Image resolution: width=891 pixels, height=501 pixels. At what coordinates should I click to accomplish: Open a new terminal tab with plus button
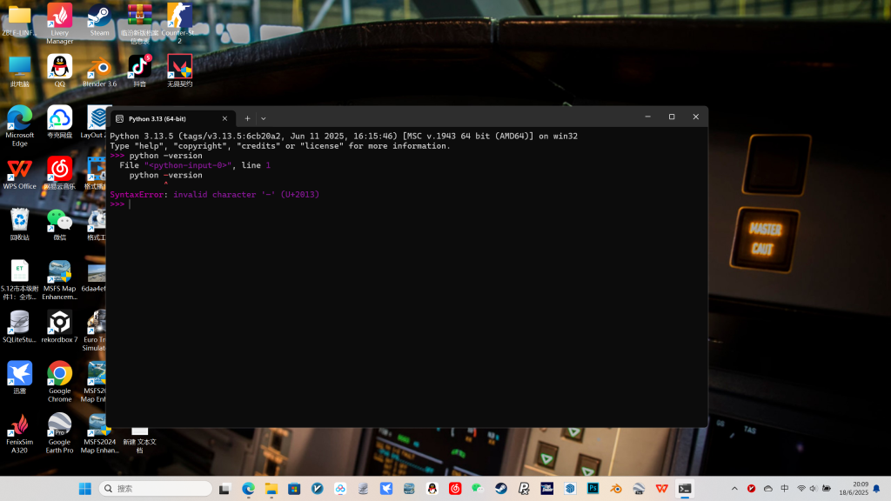point(247,118)
